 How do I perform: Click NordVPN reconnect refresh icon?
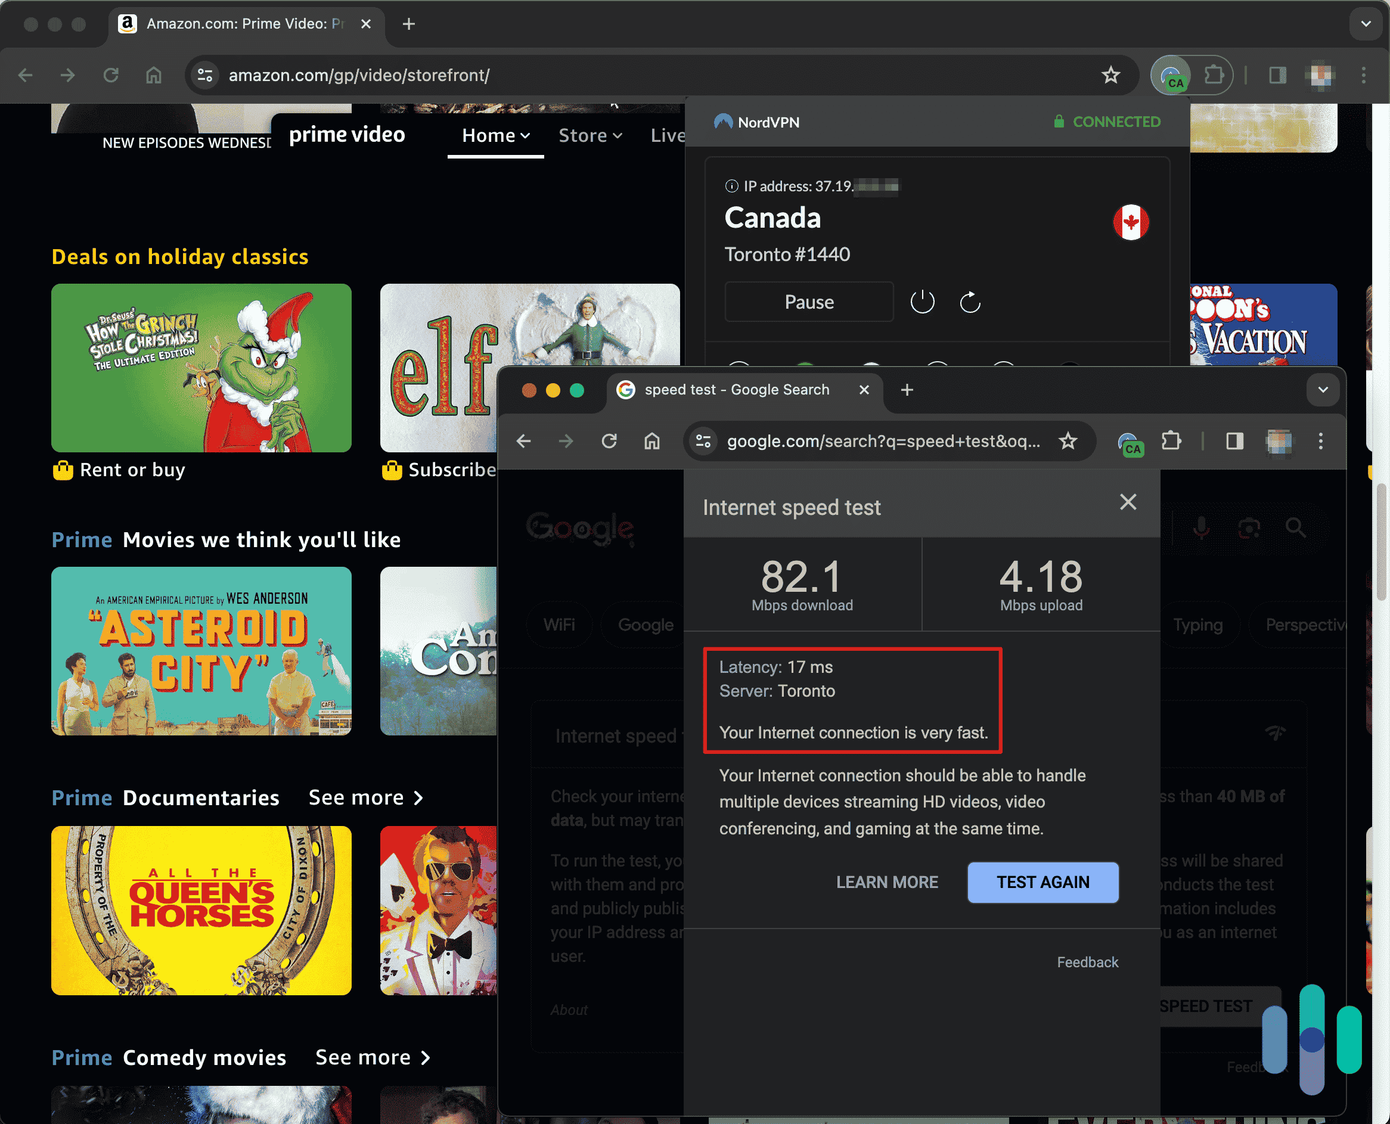(x=970, y=302)
